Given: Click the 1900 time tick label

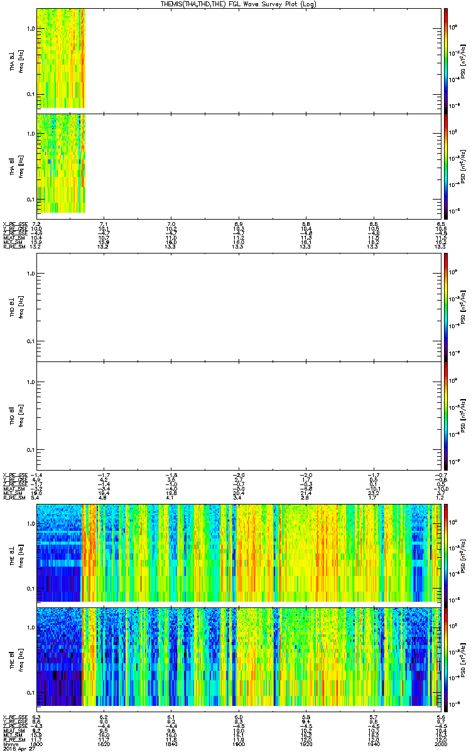Looking at the screenshot, I should [x=239, y=744].
